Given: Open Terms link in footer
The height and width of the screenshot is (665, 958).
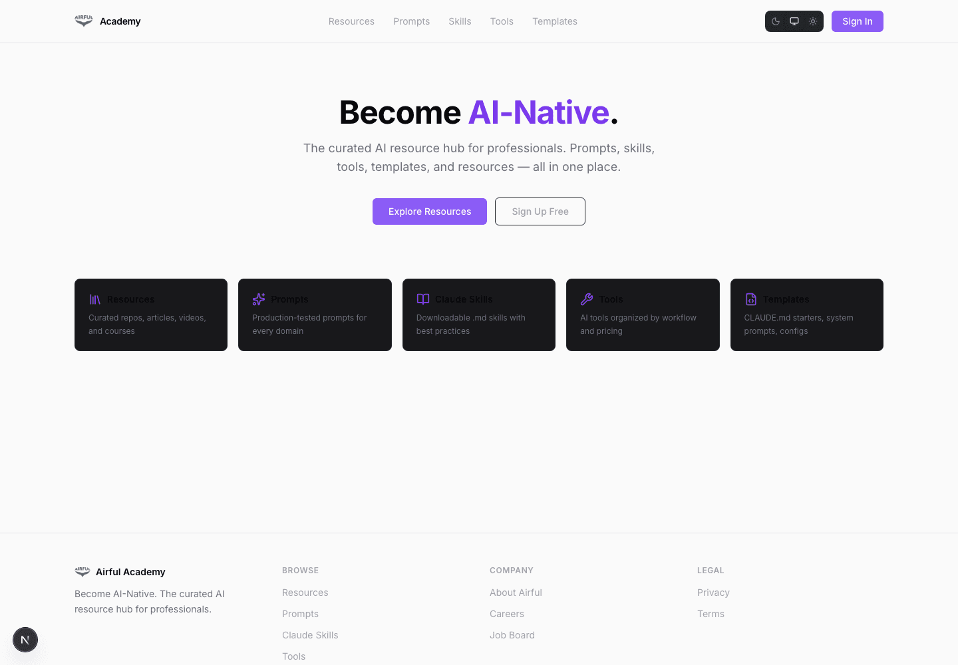Looking at the screenshot, I should (x=711, y=614).
